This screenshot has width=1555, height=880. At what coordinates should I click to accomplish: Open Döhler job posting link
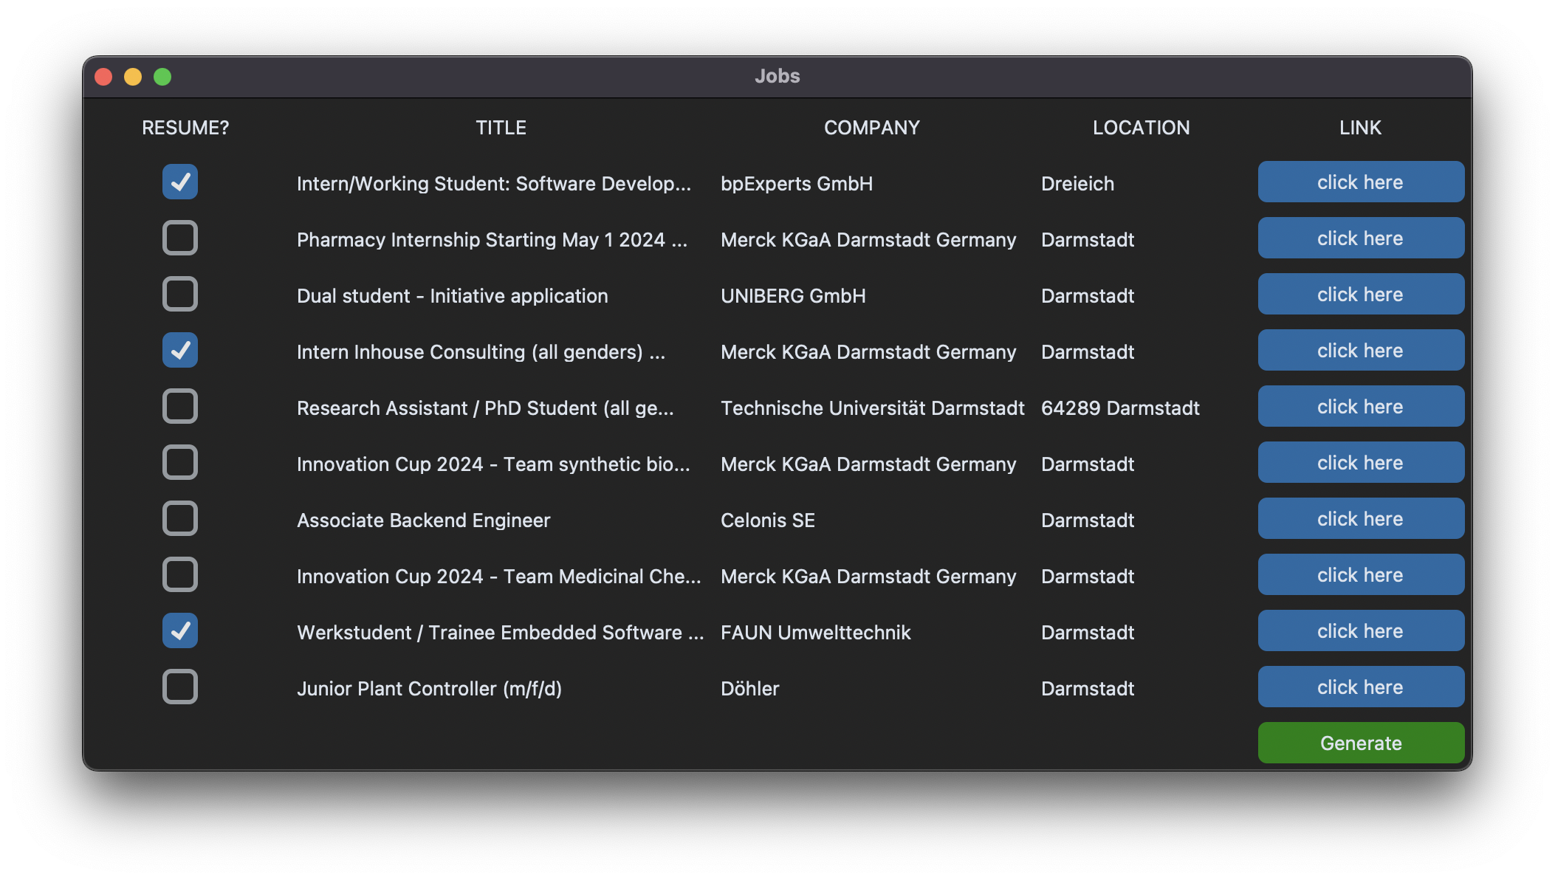pyautogui.click(x=1360, y=687)
